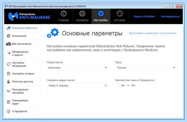Screen dimensions: 187x122
Task: Open the История clock icon
Action: click(x=119, y=13)
